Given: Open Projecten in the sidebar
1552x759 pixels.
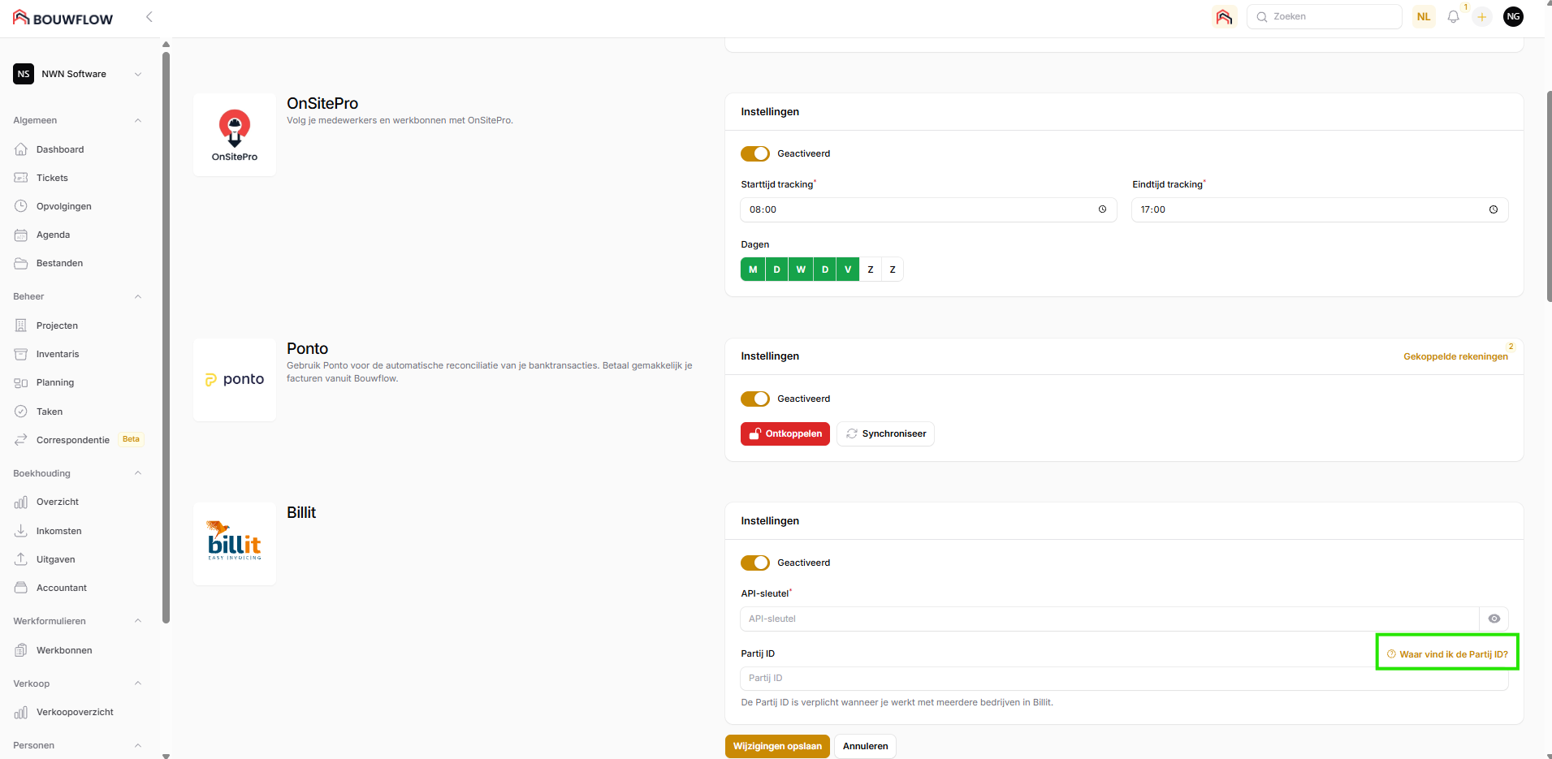Looking at the screenshot, I should pos(57,326).
